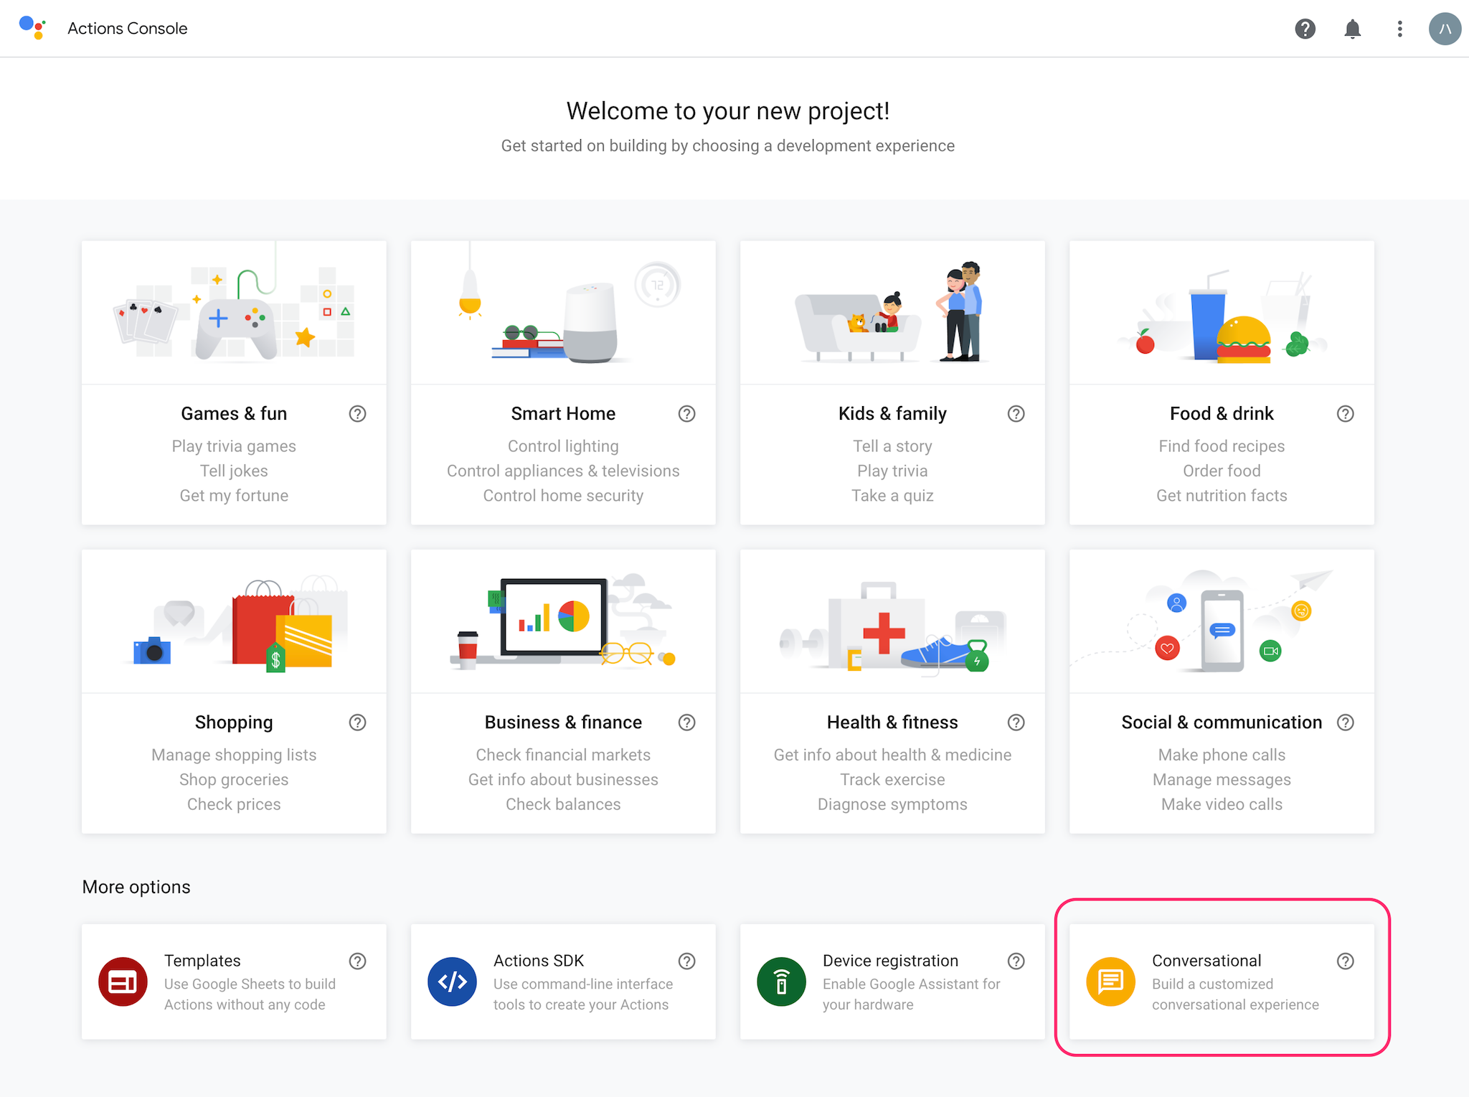Open the three-dot more menu
The height and width of the screenshot is (1097, 1469).
[1399, 29]
